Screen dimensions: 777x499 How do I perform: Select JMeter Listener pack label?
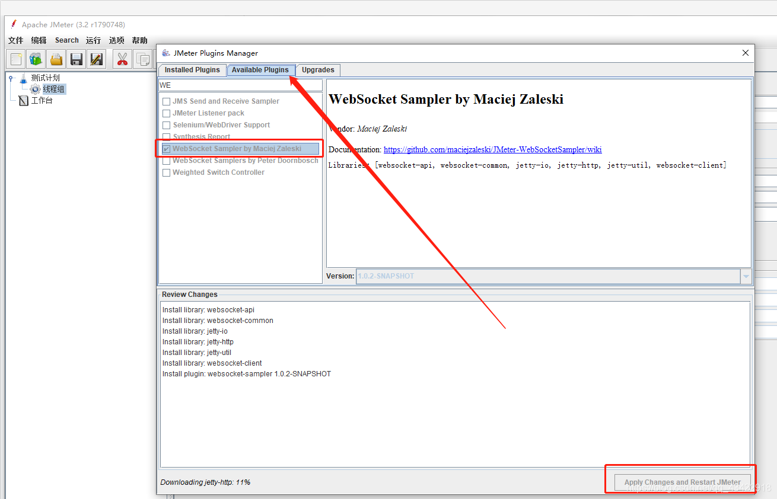click(208, 113)
